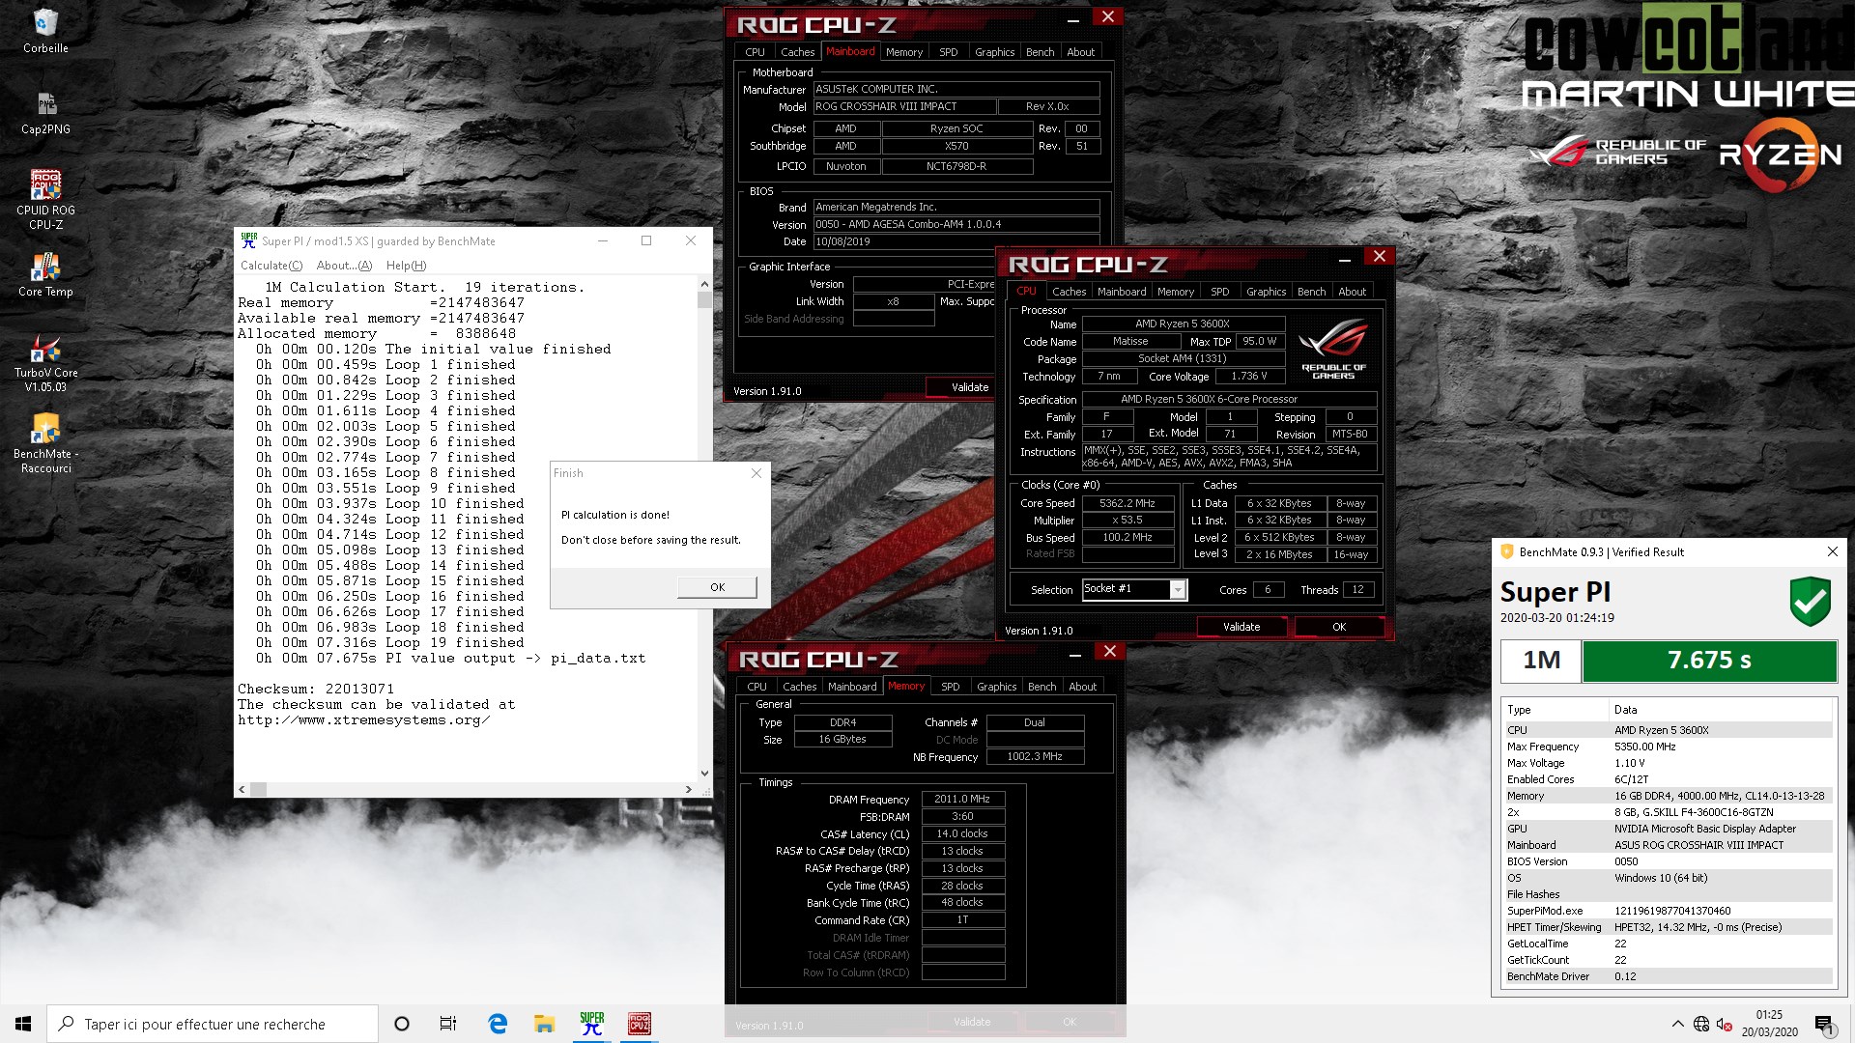Open the Corbeille recycle bin desktop icon
Viewport: 1855px width, 1043px height.
pyautogui.click(x=45, y=31)
